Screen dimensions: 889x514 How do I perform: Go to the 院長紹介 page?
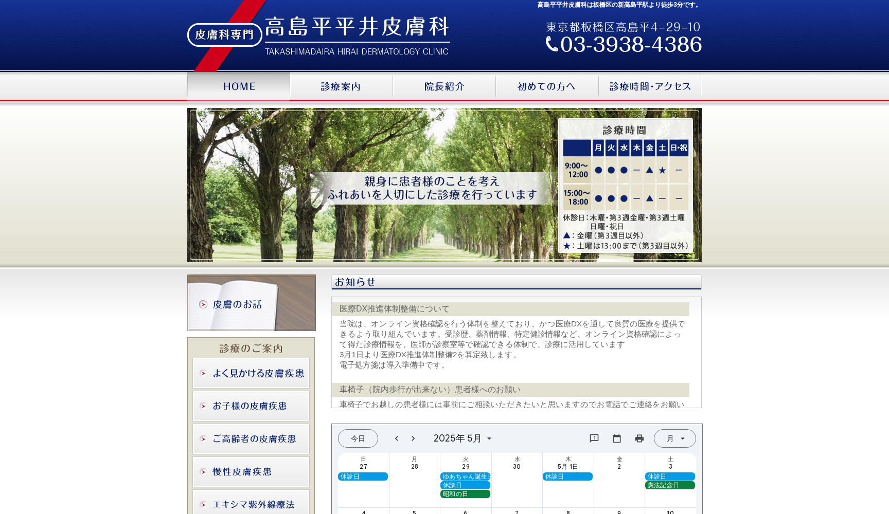point(444,86)
